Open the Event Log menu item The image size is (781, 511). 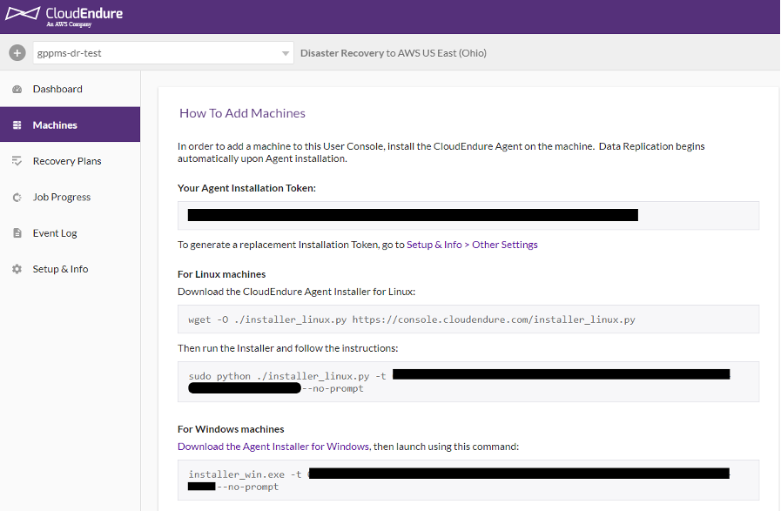pos(70,233)
